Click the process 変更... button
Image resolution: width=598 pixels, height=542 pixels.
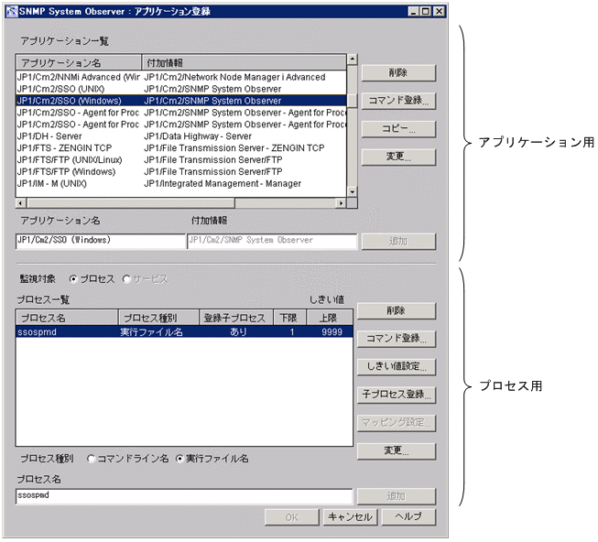[x=396, y=451]
